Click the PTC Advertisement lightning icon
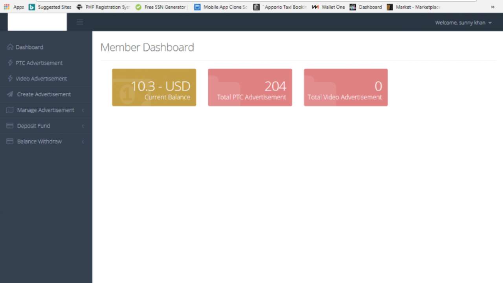Screen dimensions: 503x283 point(10,63)
